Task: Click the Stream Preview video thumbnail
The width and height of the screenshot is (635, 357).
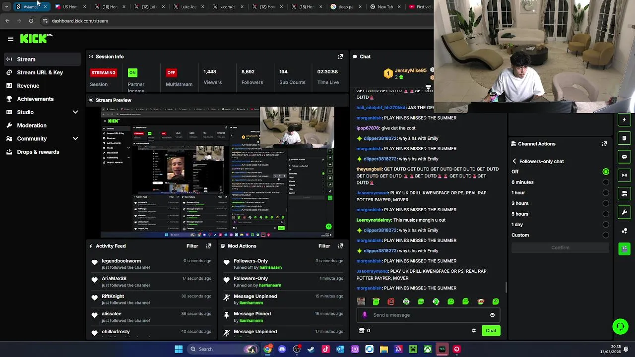Action: 217,172
